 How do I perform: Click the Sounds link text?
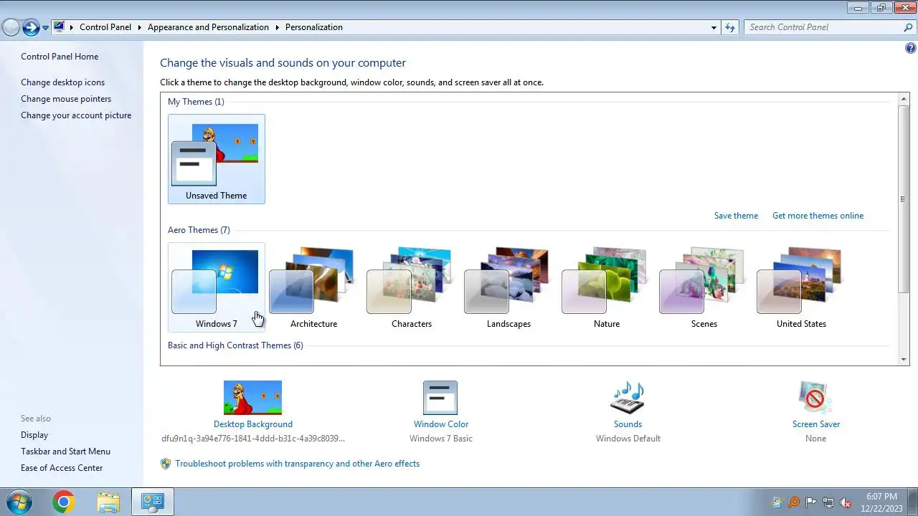point(628,424)
